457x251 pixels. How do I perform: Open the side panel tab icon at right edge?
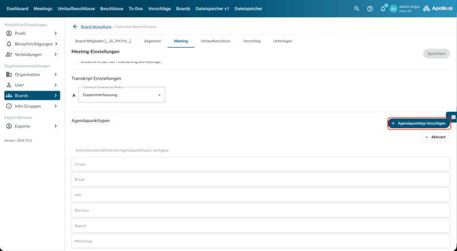click(x=453, y=117)
